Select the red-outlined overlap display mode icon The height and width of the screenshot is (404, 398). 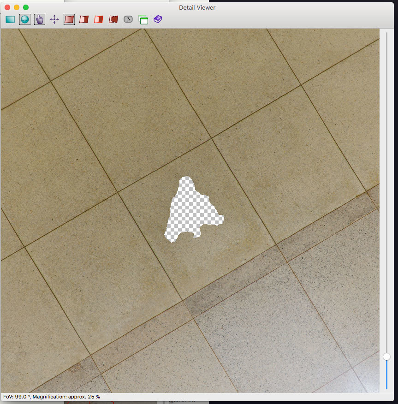(x=99, y=19)
